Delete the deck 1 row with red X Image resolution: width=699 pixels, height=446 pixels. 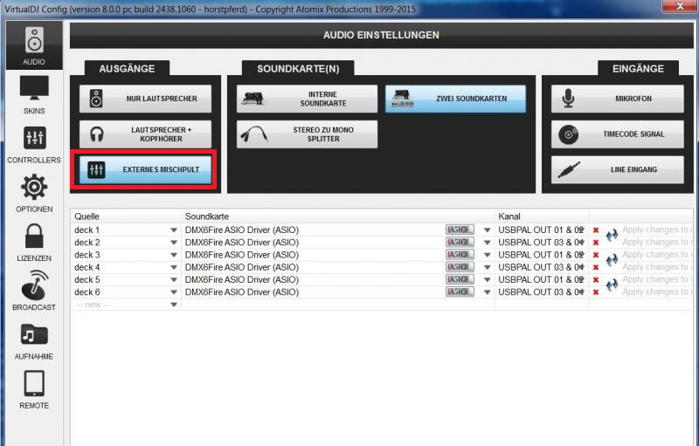[x=596, y=230]
